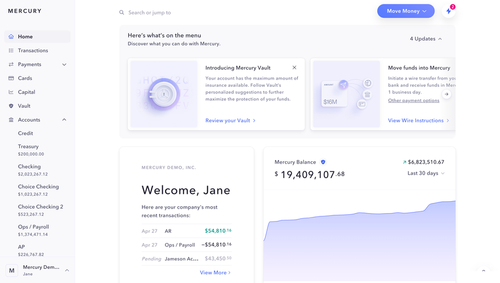
Task: Click the right arrow to show next card
Action: (446, 94)
